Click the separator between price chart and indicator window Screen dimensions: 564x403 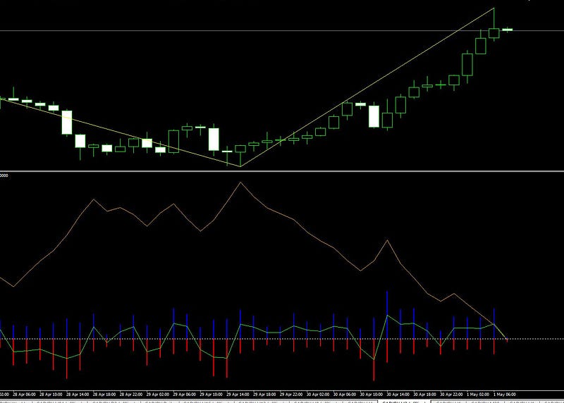tap(282, 171)
